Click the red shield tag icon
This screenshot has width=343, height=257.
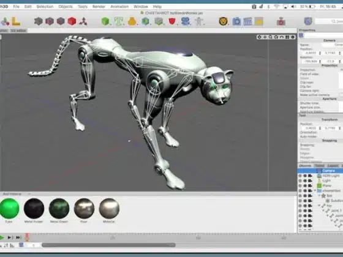pyautogui.click(x=172, y=21)
